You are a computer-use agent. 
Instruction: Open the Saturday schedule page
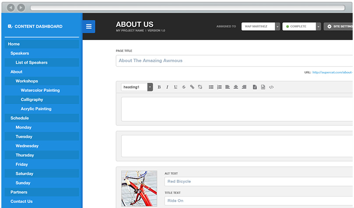coord(42,174)
